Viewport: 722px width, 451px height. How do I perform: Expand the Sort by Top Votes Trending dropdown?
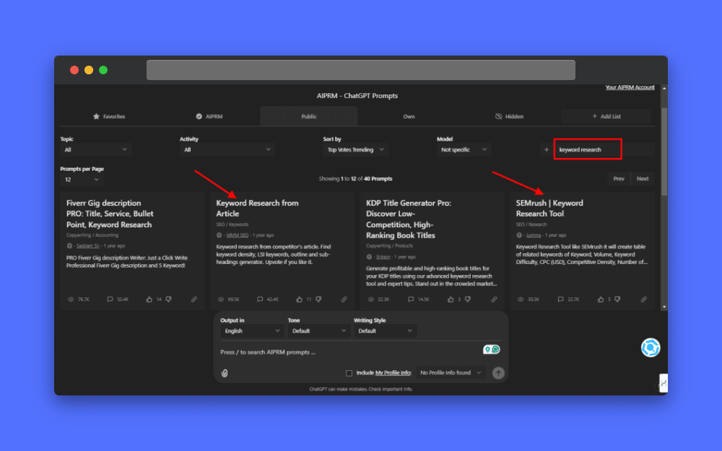click(355, 149)
